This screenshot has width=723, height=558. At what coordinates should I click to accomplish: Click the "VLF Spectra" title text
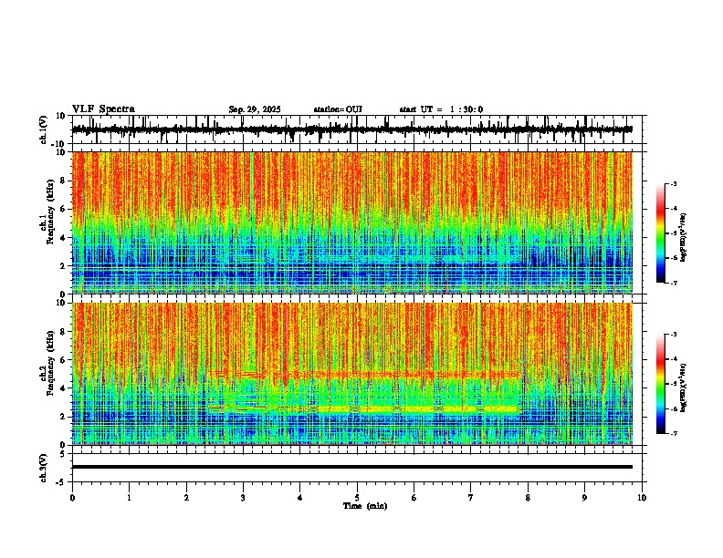(x=103, y=109)
